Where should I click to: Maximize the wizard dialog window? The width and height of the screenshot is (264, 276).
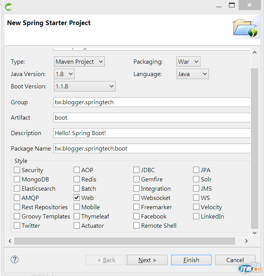(x=232, y=5)
